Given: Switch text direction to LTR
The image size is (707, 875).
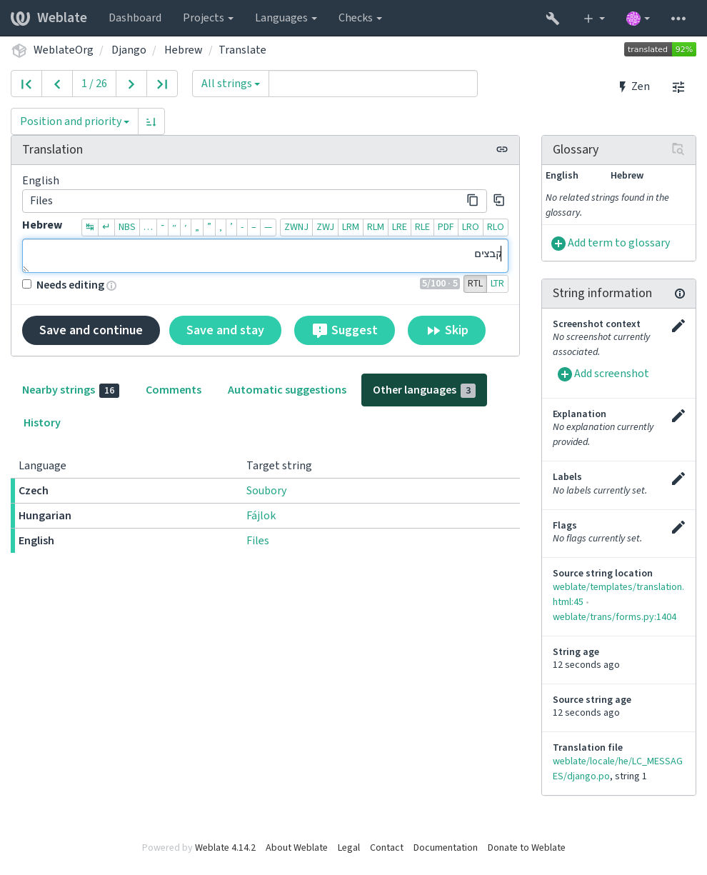Looking at the screenshot, I should point(498,284).
